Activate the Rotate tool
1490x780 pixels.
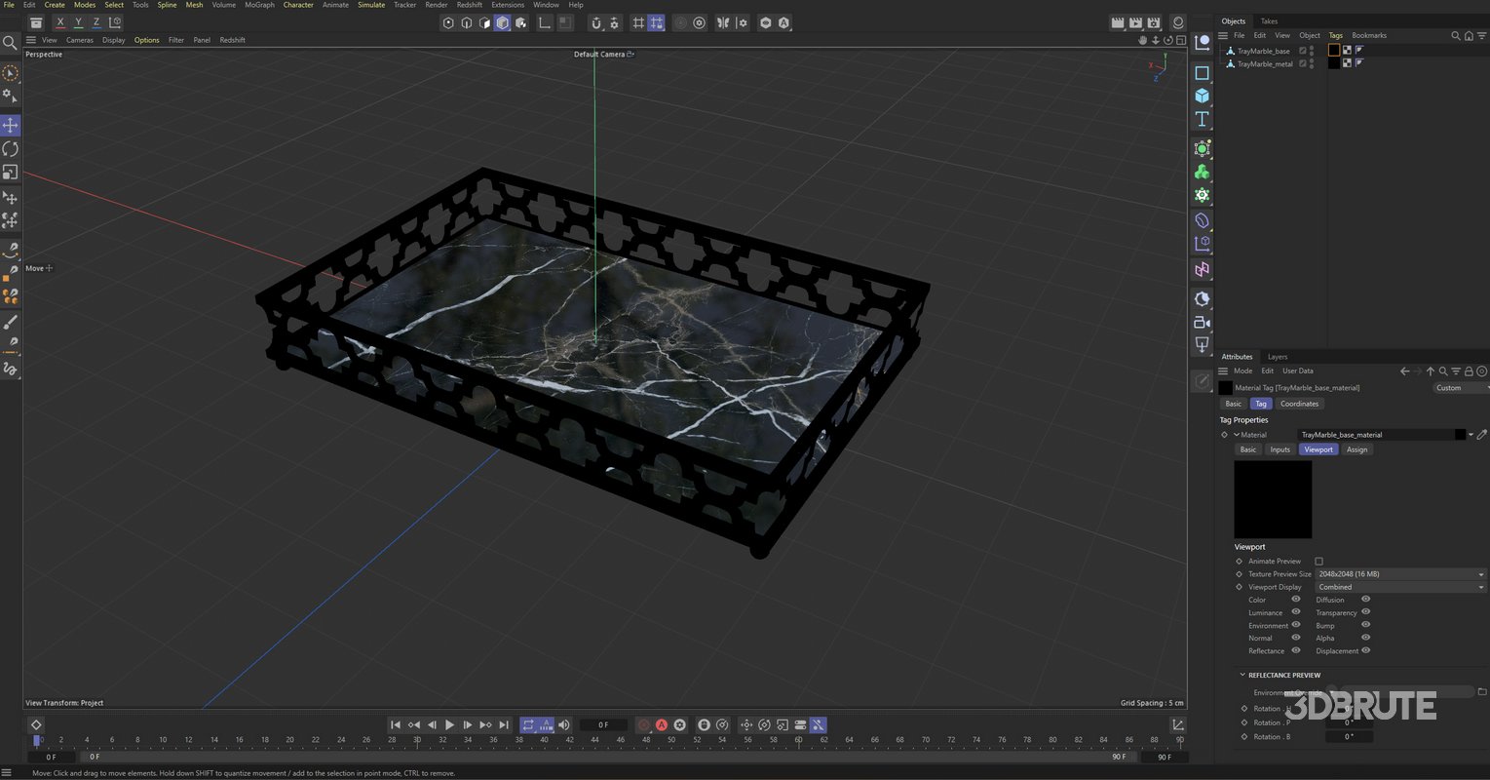point(11,148)
